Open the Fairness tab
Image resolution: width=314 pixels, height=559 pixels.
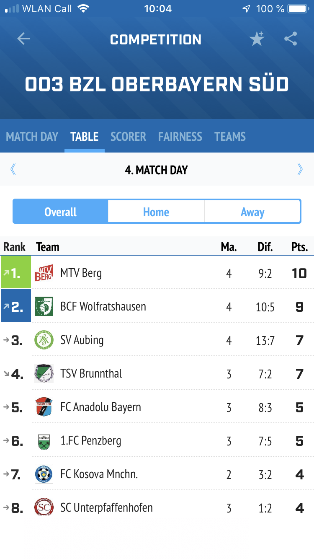tap(180, 137)
